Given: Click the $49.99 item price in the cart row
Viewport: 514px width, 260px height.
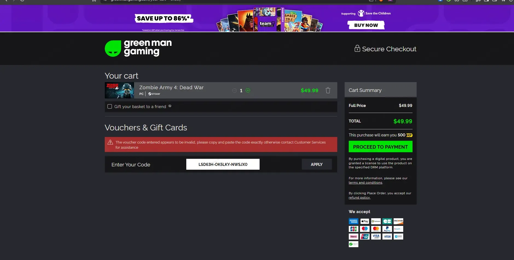Looking at the screenshot, I should coord(309,90).
